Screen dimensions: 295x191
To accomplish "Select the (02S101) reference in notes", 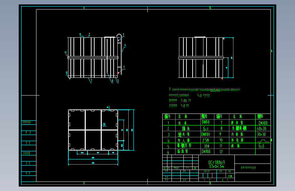I will pyautogui.click(x=215, y=90).
